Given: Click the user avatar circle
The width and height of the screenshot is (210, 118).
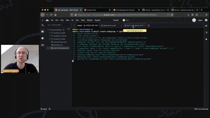Looking at the screenshot, I should tap(194, 20).
